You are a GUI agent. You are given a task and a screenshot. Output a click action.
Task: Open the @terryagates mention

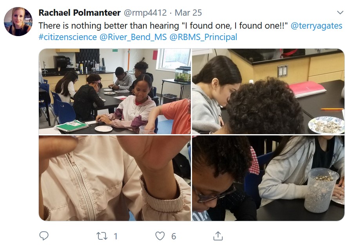tap(316, 26)
